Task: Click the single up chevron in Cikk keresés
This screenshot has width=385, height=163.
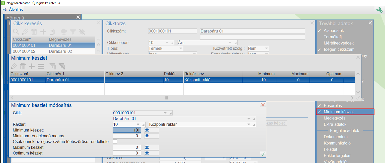Action: click(x=98, y=50)
